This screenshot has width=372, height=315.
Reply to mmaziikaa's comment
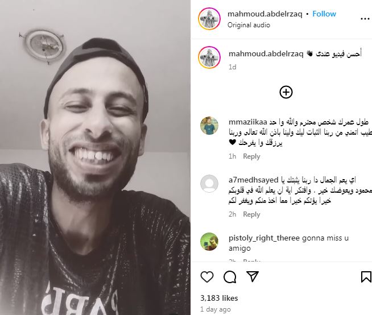tap(251, 156)
